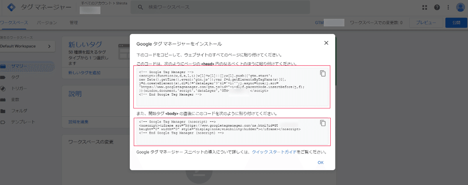Click the 新しいタグ card heading

pyautogui.click(x=85, y=44)
